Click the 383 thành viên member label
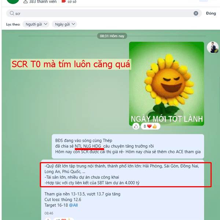 pos(43,2)
